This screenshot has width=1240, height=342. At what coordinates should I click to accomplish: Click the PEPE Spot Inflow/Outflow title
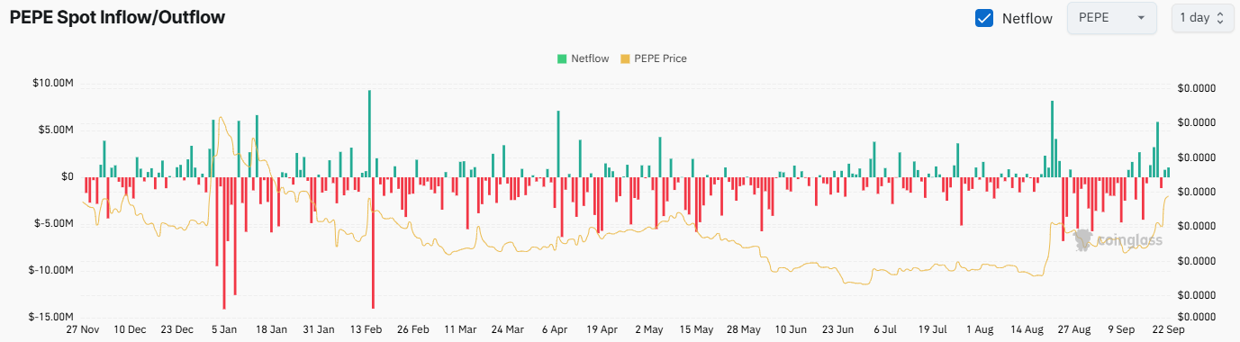point(117,17)
